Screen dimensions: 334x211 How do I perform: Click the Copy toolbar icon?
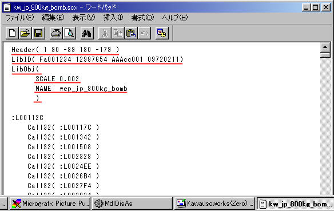coord(118,33)
